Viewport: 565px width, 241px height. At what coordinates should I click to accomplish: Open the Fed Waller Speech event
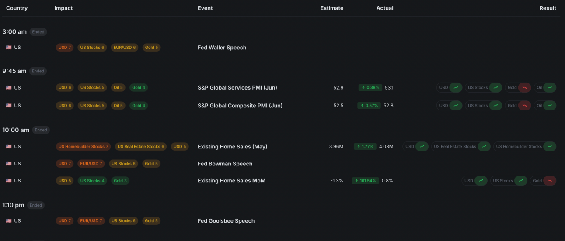coord(222,48)
